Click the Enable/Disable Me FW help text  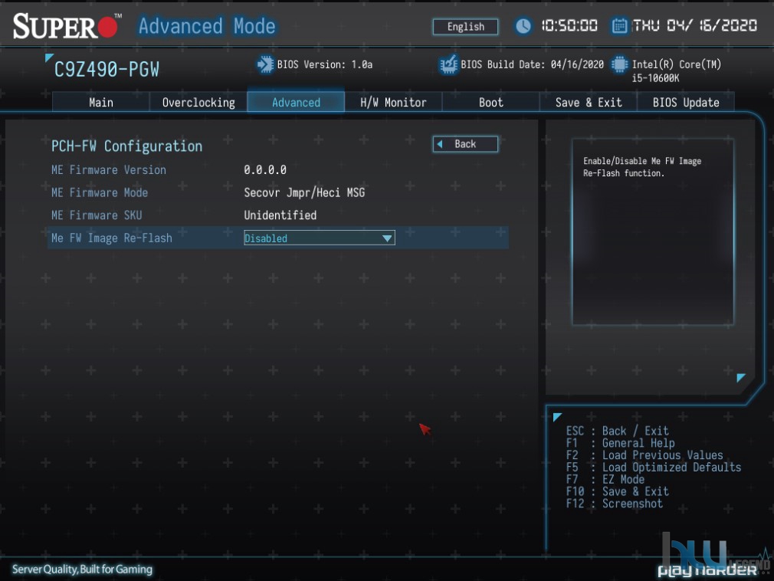[642, 167]
